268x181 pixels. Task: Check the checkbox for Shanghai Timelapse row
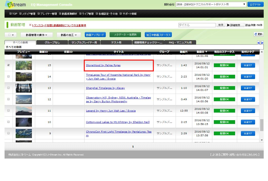pos(9,88)
